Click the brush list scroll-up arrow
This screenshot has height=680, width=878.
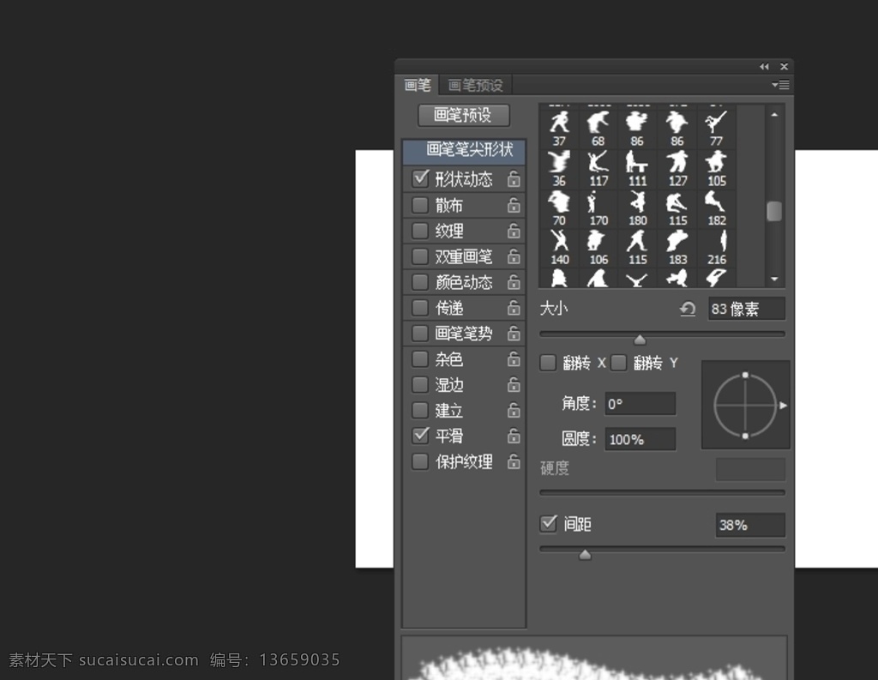pyautogui.click(x=774, y=115)
